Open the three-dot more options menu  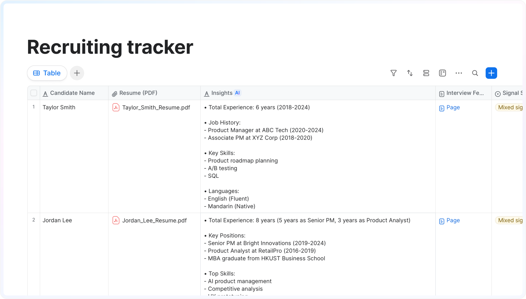coord(459,73)
